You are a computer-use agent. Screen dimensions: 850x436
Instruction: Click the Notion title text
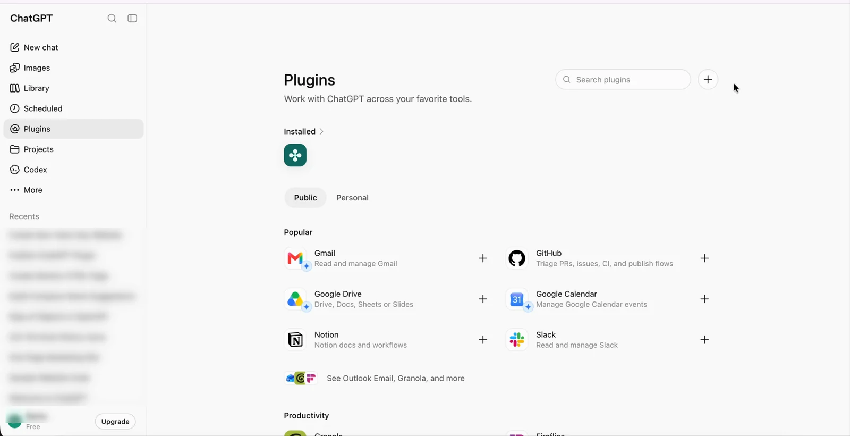point(326,335)
